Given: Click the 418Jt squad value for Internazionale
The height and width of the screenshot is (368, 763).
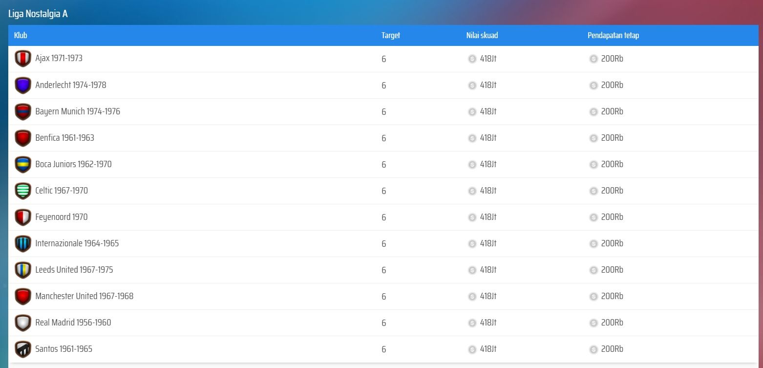Looking at the screenshot, I should click(488, 243).
